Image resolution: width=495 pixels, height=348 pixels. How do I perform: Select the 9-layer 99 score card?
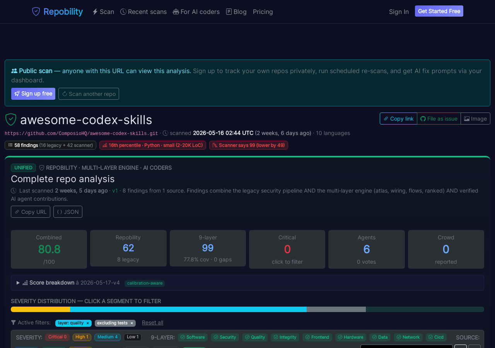(x=208, y=248)
